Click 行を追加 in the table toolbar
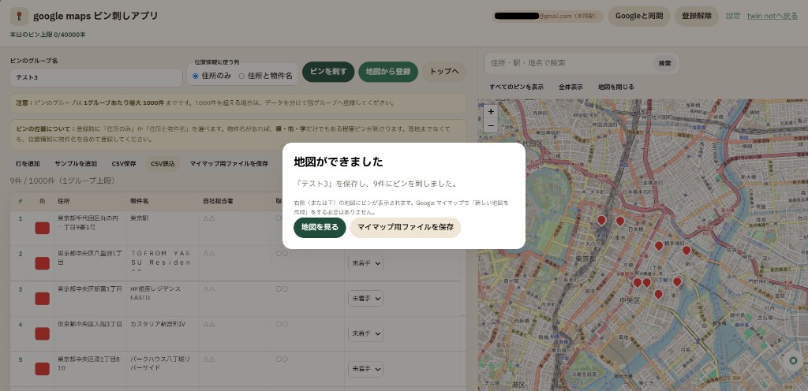 [x=28, y=164]
